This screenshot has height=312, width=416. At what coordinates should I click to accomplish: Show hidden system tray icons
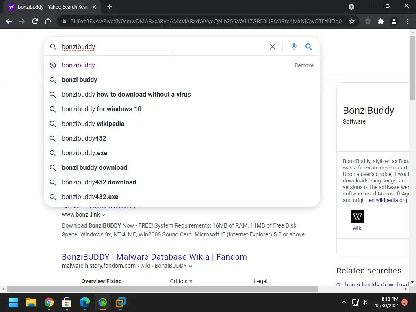[x=344, y=302]
